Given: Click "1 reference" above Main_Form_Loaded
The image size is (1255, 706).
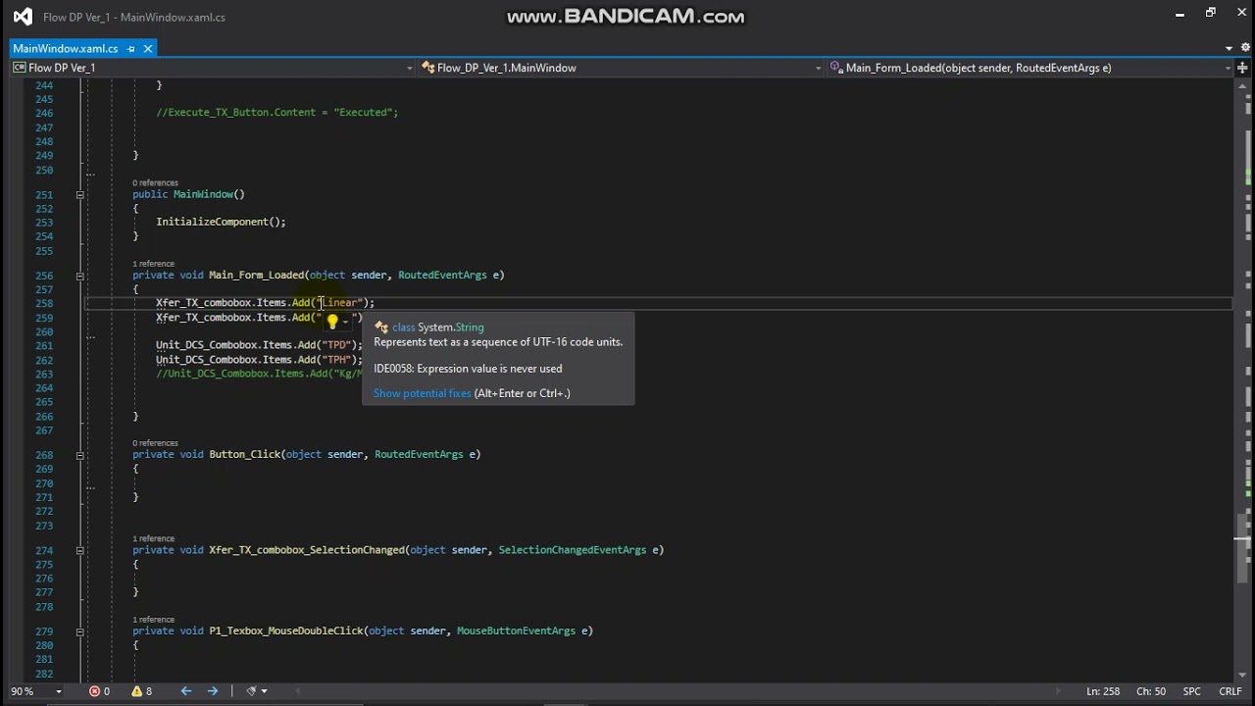Looking at the screenshot, I should 154,264.
